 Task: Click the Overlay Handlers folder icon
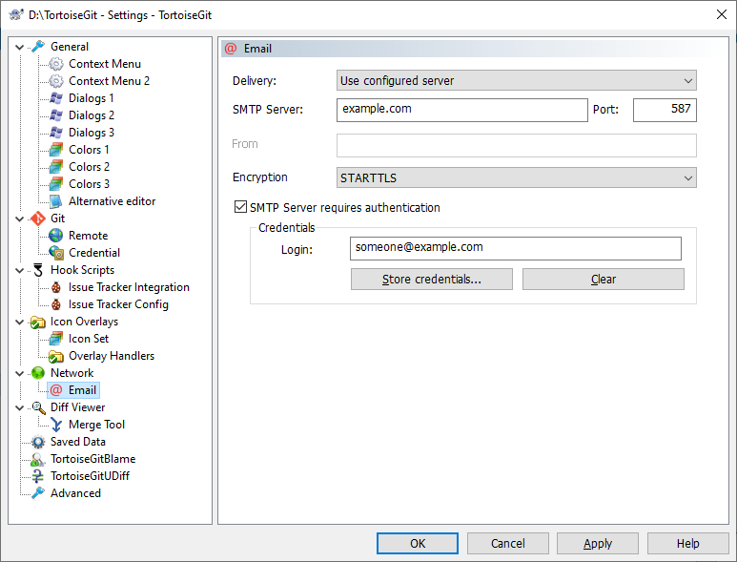coord(56,356)
